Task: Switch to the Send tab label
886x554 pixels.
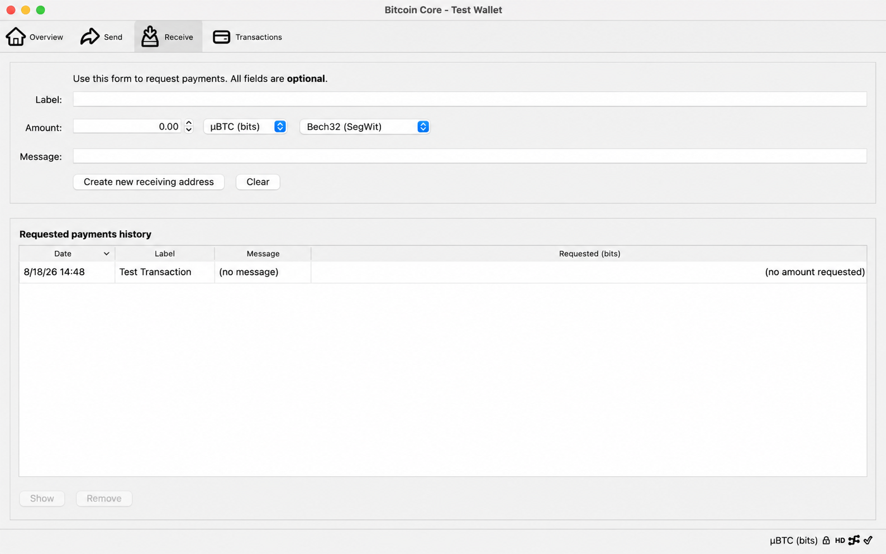Action: pos(113,37)
